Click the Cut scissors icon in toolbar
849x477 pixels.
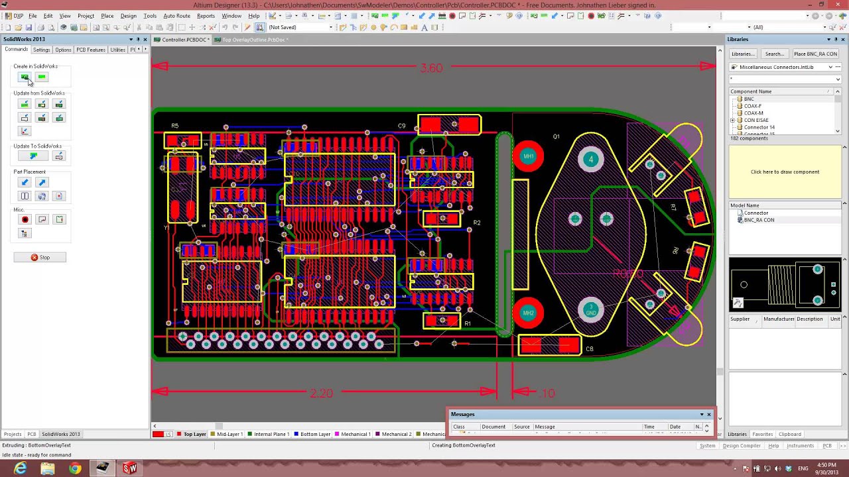pyautogui.click(x=139, y=27)
